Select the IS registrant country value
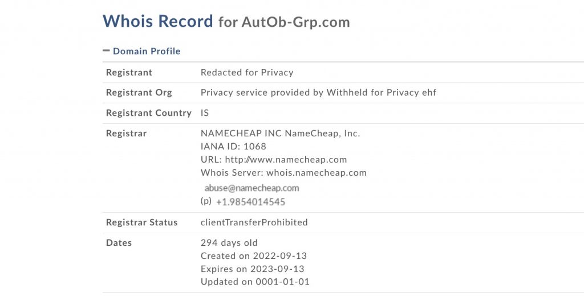Viewport: 584px width, 296px height. click(205, 113)
